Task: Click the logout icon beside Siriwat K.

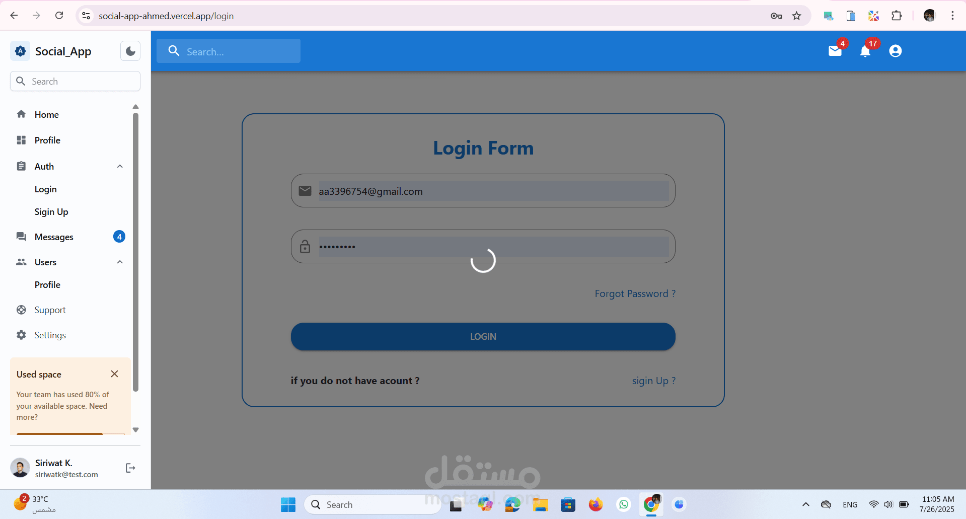Action: coord(130,468)
